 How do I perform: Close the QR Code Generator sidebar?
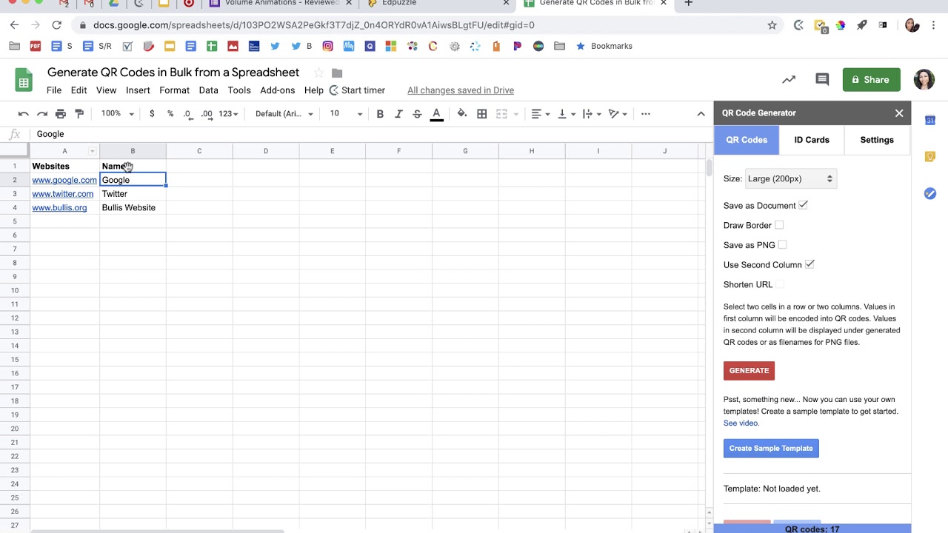(x=899, y=113)
